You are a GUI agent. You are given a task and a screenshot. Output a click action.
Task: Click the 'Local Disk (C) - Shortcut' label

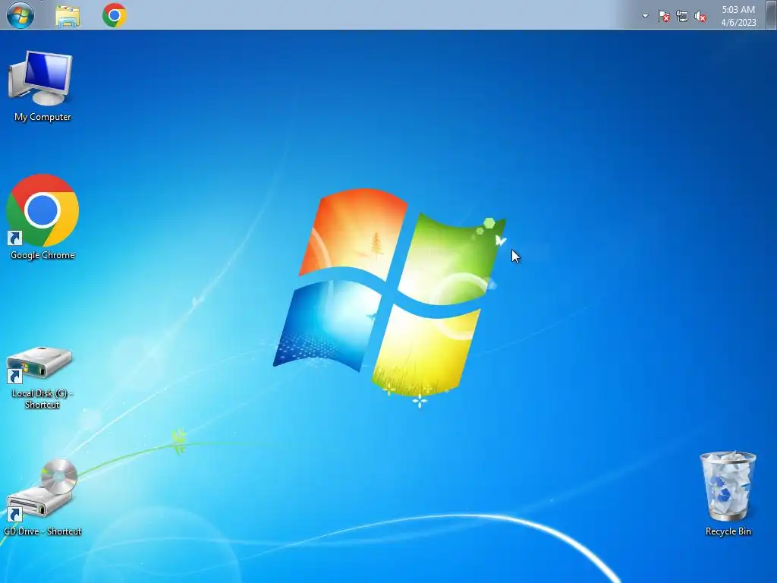point(42,399)
